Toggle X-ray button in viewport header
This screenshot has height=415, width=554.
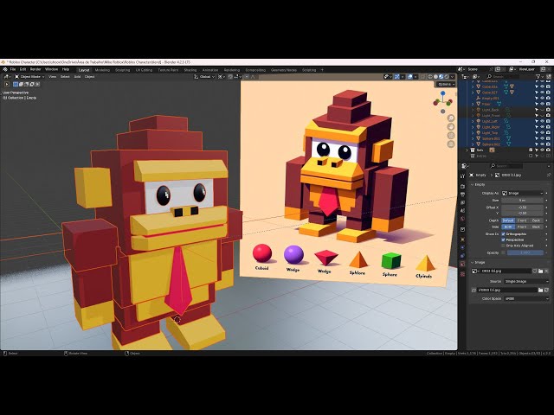(422, 77)
